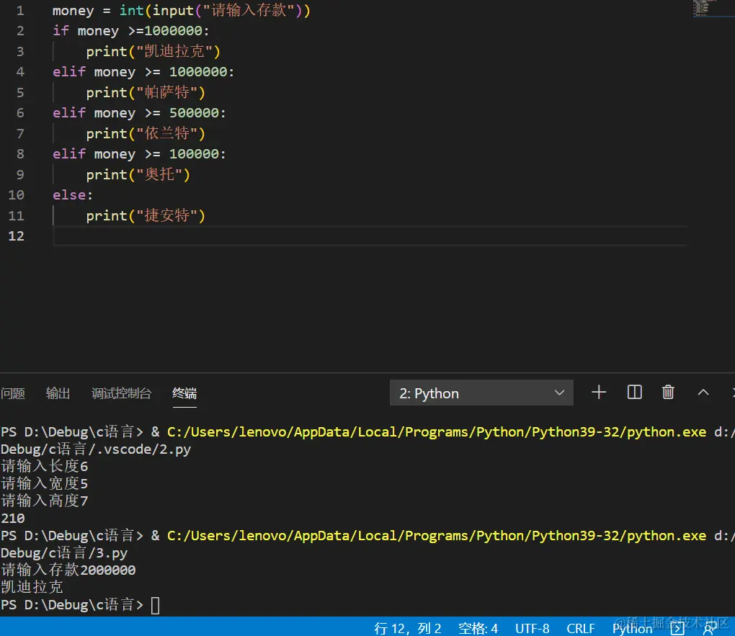Add a new terminal with plus icon
The height and width of the screenshot is (636, 735).
coord(599,393)
